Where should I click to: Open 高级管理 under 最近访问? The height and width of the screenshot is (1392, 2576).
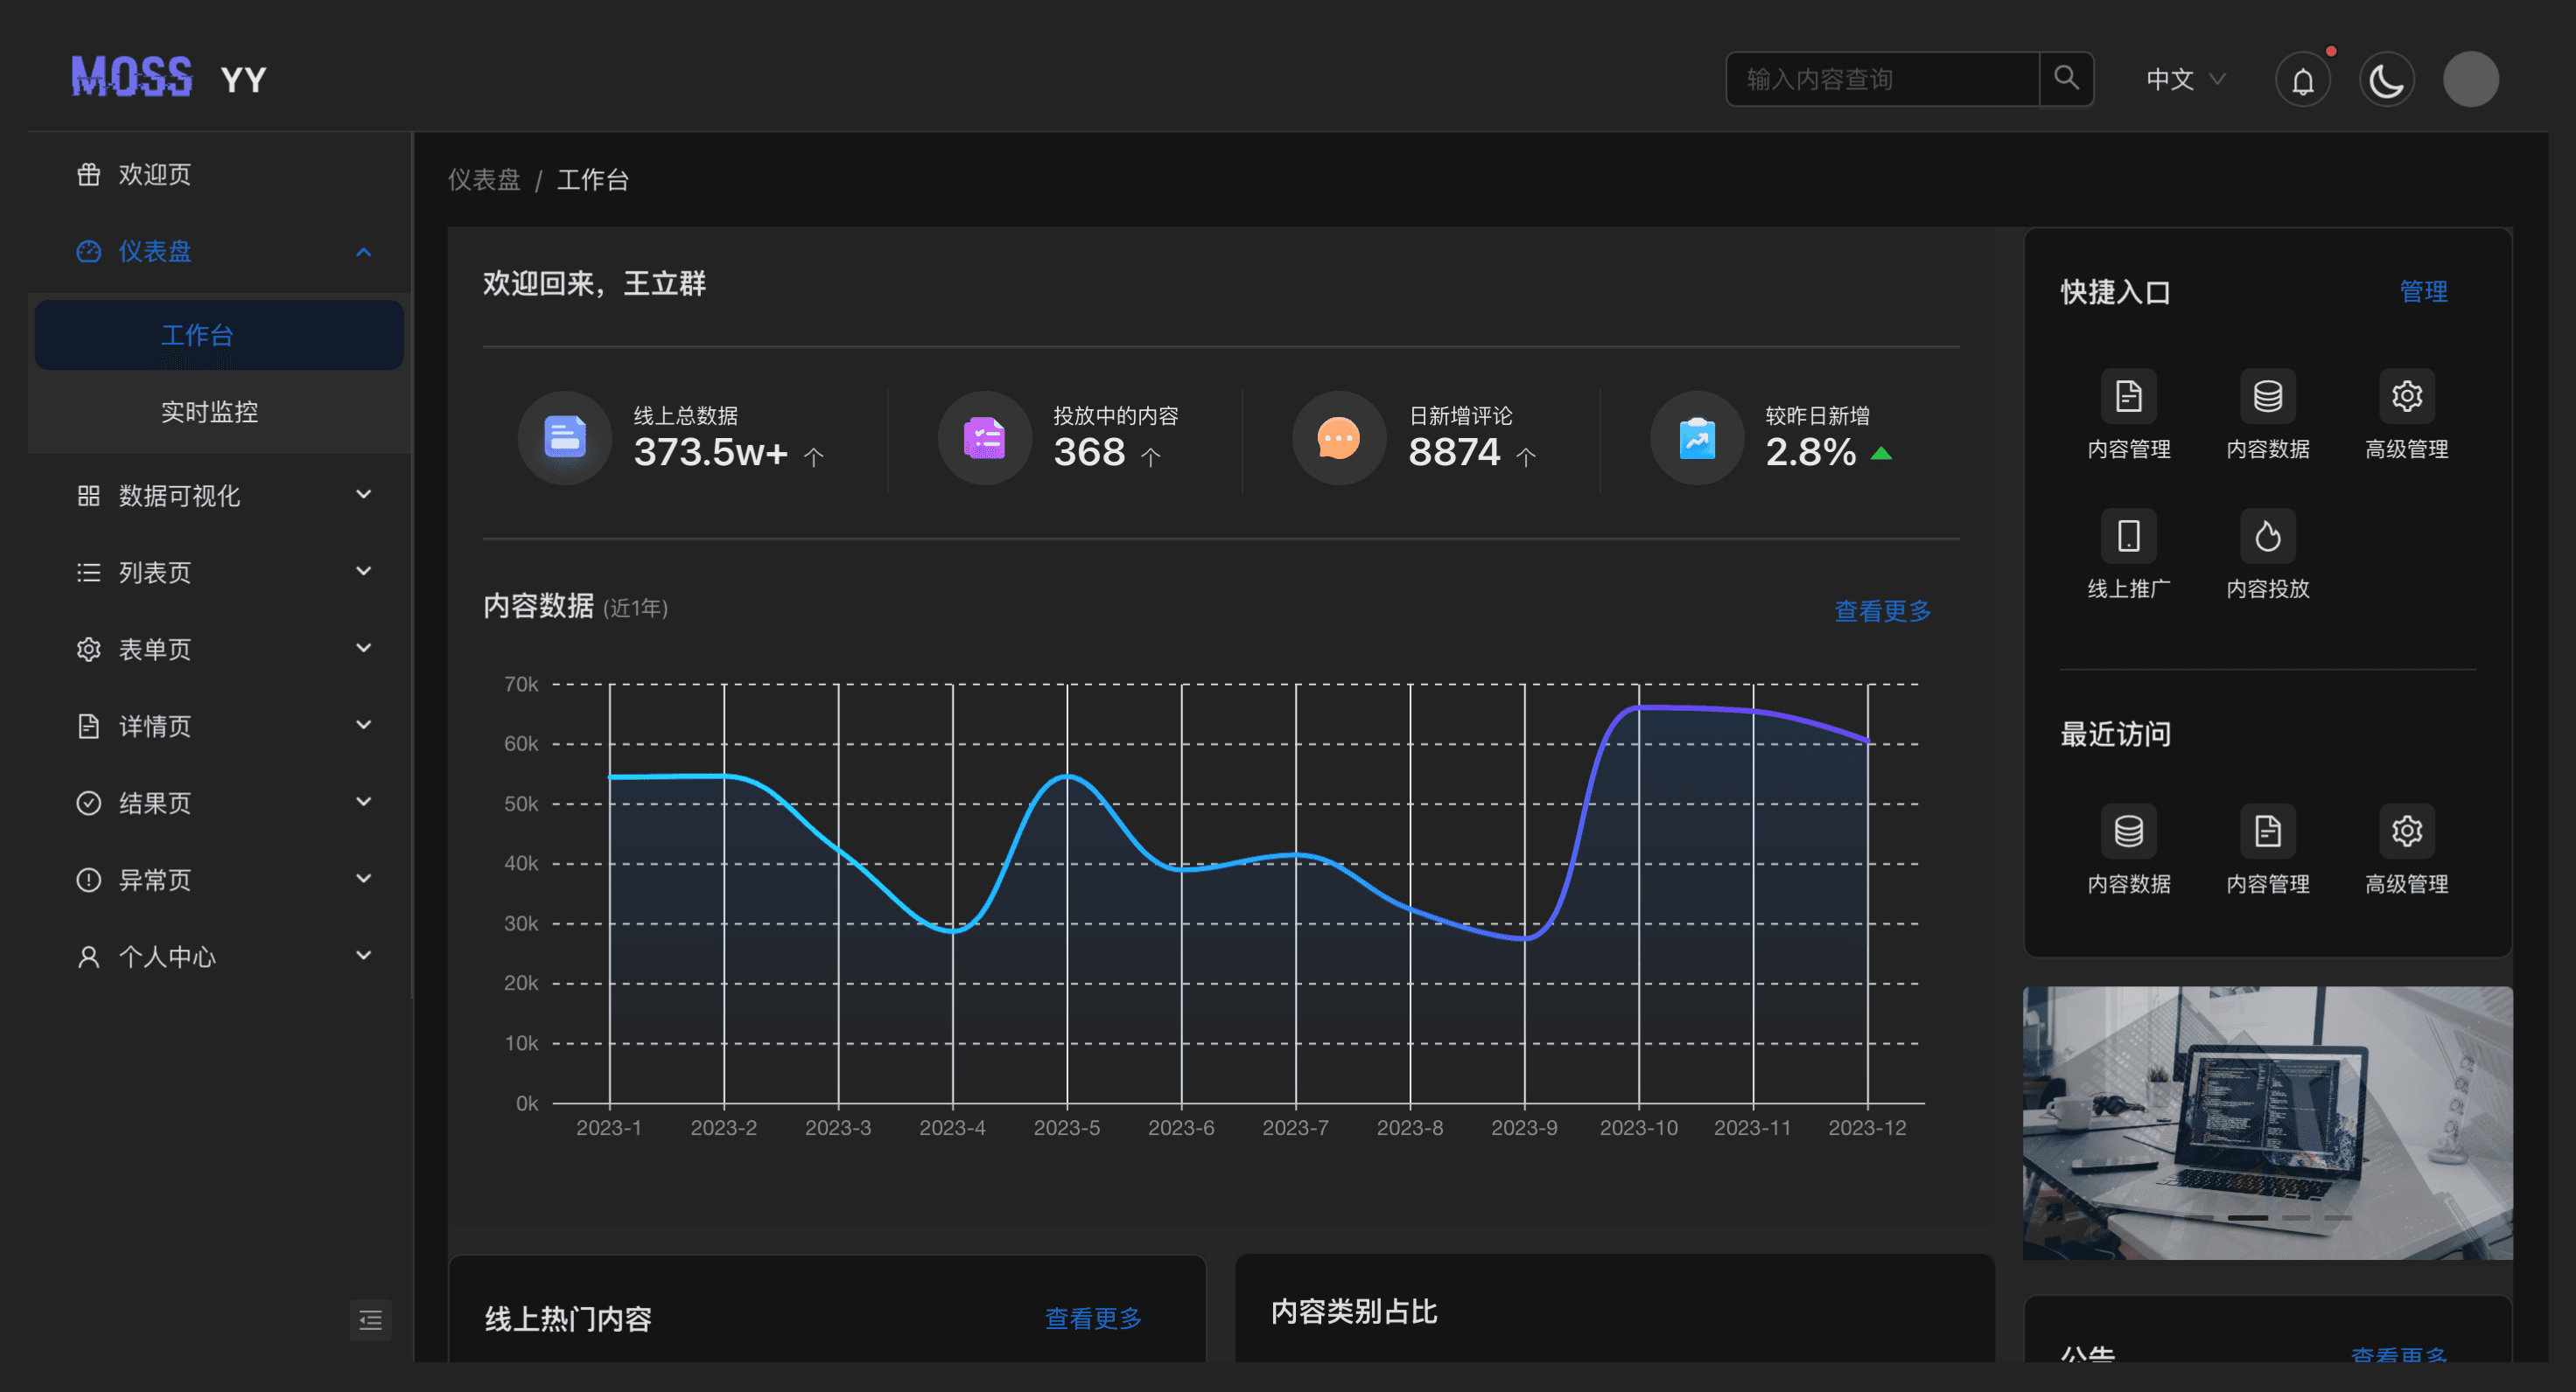point(2407,849)
